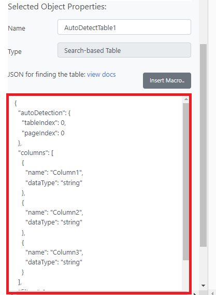Click the "pageIndex": 0 line
The height and width of the screenshot is (295, 216).
tap(43, 133)
